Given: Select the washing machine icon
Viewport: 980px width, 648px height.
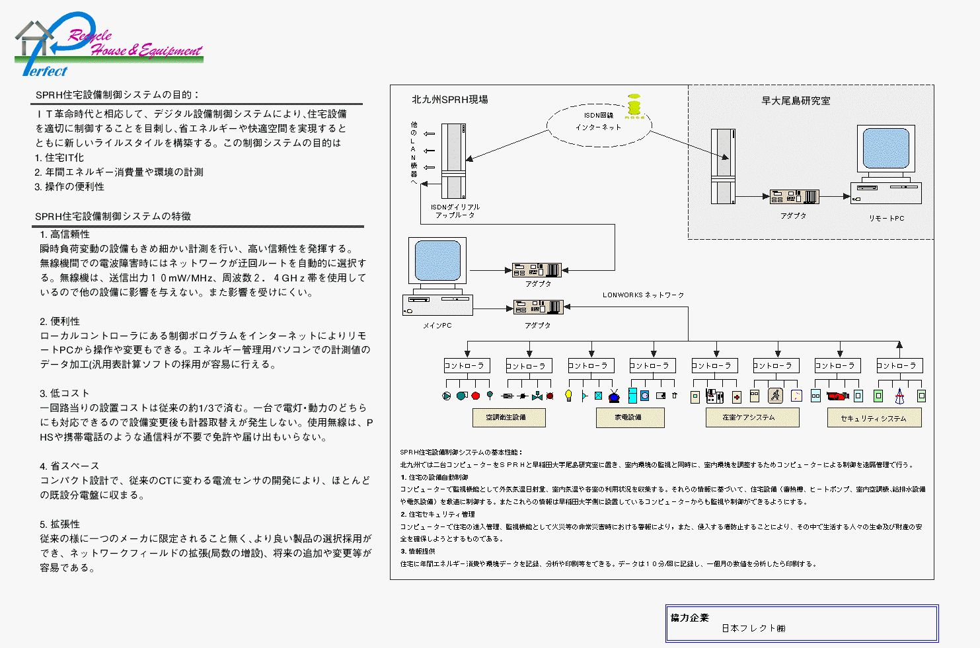Looking at the screenshot, I should pos(645,396).
